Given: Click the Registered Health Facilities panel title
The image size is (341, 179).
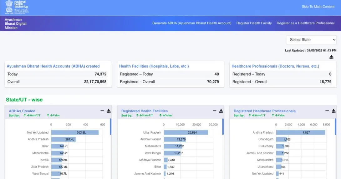Looking at the screenshot, I should 145,111.
